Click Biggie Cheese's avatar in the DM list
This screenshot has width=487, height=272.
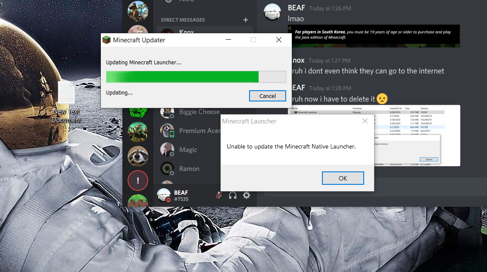(167, 113)
